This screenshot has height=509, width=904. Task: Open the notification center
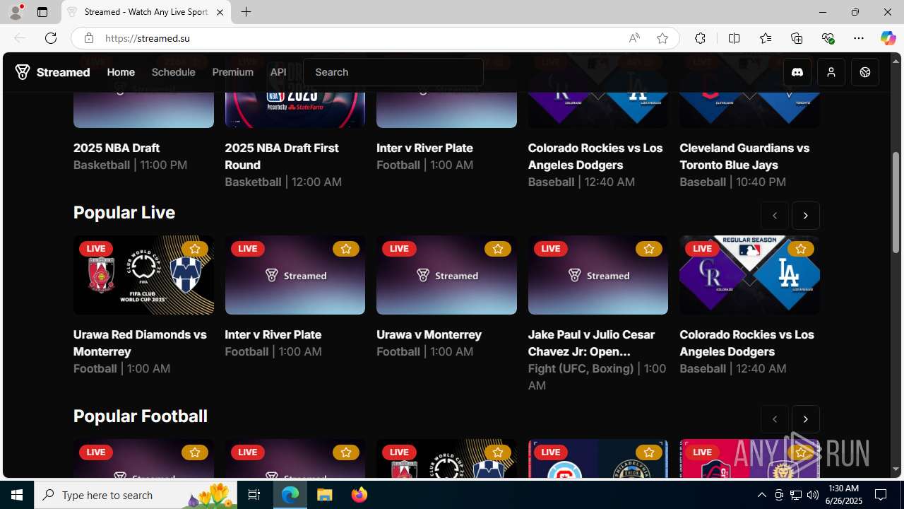(881, 495)
